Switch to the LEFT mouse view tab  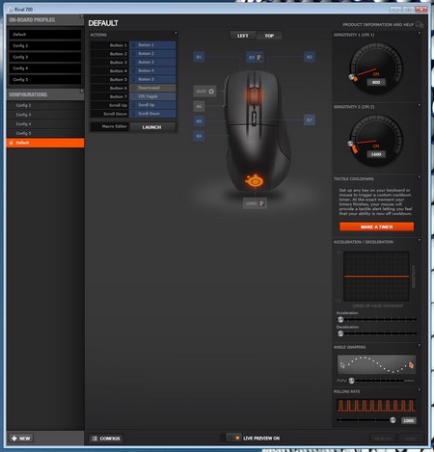click(x=243, y=36)
